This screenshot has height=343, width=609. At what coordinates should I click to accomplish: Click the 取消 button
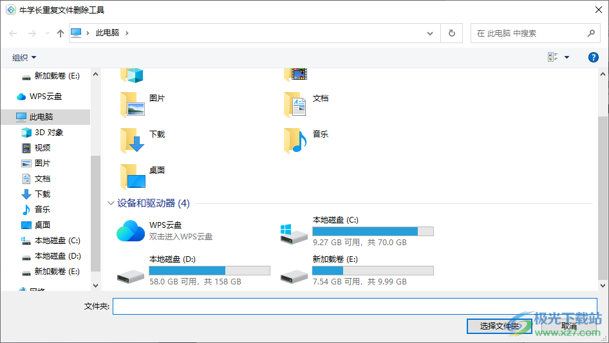(568, 326)
